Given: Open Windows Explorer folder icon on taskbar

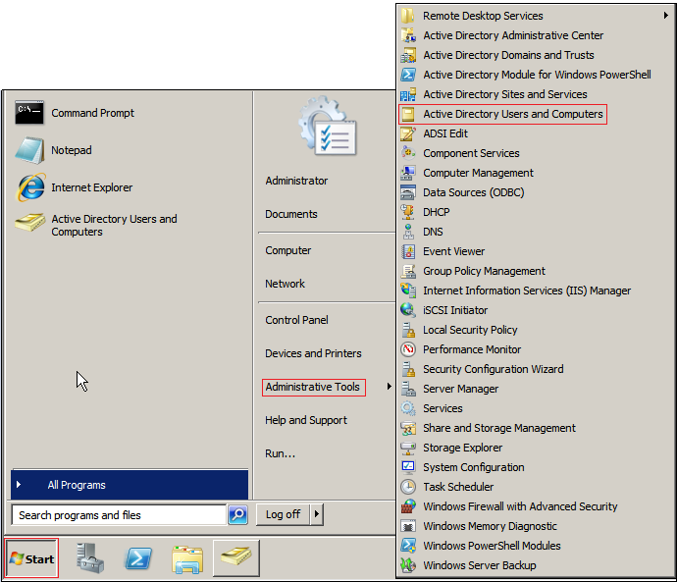Looking at the screenshot, I should [x=187, y=559].
